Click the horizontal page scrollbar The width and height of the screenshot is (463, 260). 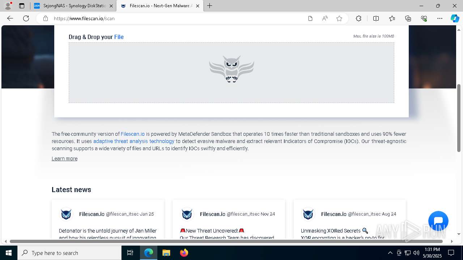226,241
